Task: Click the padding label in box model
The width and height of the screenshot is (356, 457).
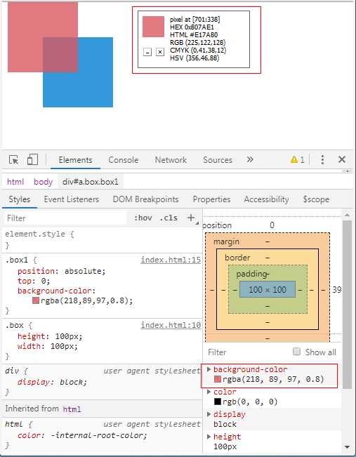Action: (252, 274)
